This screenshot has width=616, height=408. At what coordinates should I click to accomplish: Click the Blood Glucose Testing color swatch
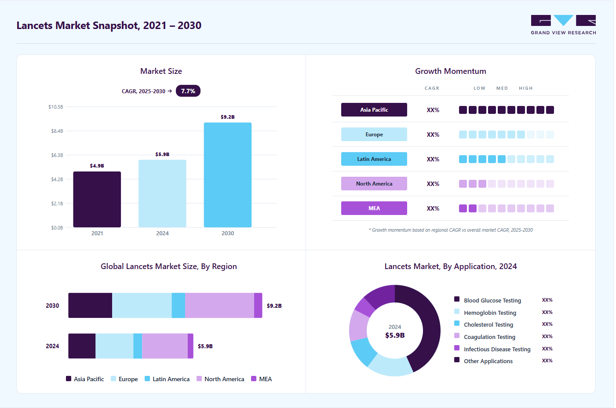tap(457, 299)
